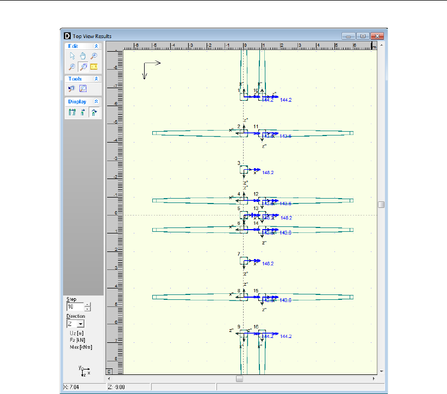Viewport: 447px width, 394px height.
Task: Show displacements with first Display icon
Action: [72, 113]
